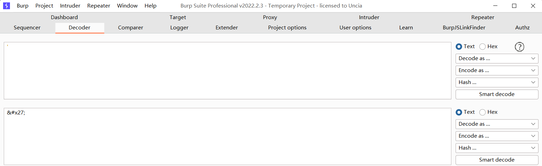Image resolution: width=542 pixels, height=166 pixels.
Task: Expand the top "Encode as ..." dropdown
Action: point(497,70)
